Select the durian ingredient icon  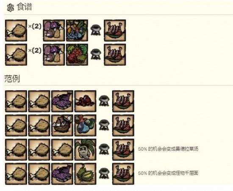click(x=85, y=174)
